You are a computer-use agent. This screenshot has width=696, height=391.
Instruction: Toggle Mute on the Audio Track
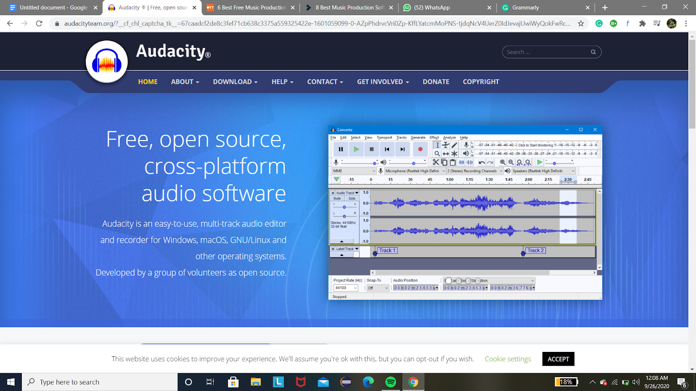(x=337, y=199)
